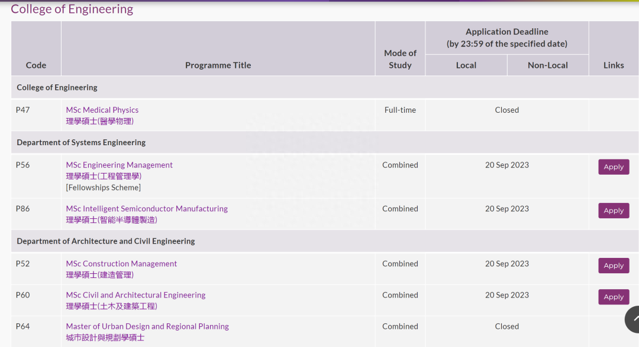Select Department of Architecture and Civil Engineering row
The width and height of the screenshot is (639, 347).
[x=106, y=241]
